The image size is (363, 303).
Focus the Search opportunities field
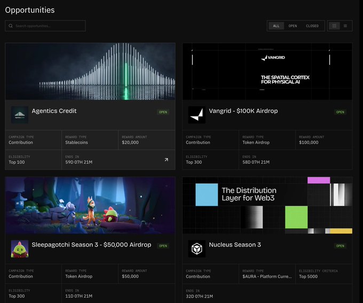coord(45,26)
